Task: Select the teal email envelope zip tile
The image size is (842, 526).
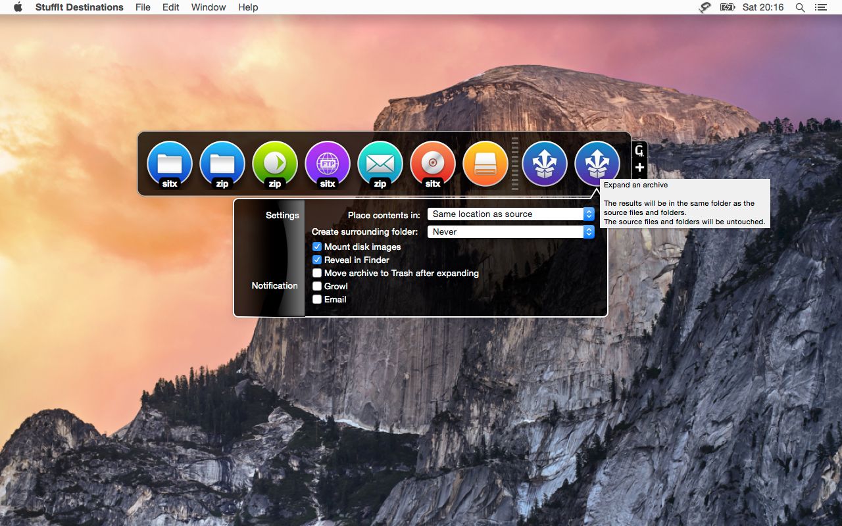Action: coord(380,164)
